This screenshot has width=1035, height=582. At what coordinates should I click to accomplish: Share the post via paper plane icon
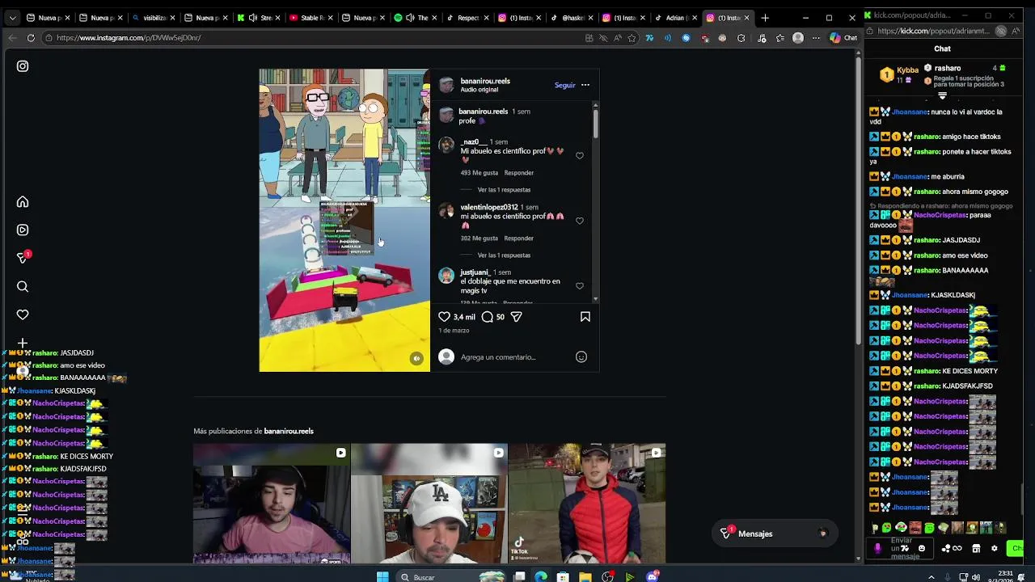(516, 317)
